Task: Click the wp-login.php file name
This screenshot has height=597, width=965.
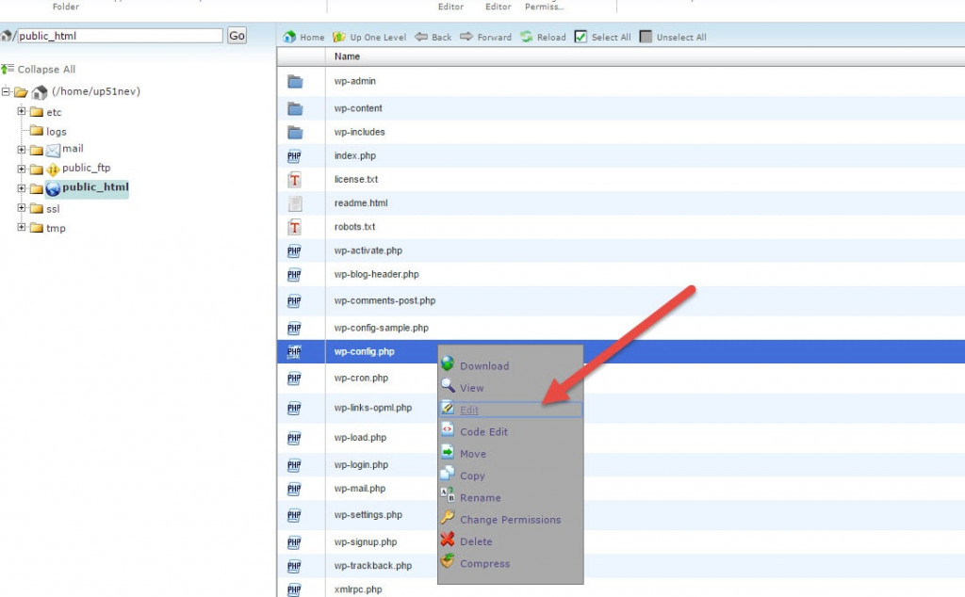Action: [361, 465]
